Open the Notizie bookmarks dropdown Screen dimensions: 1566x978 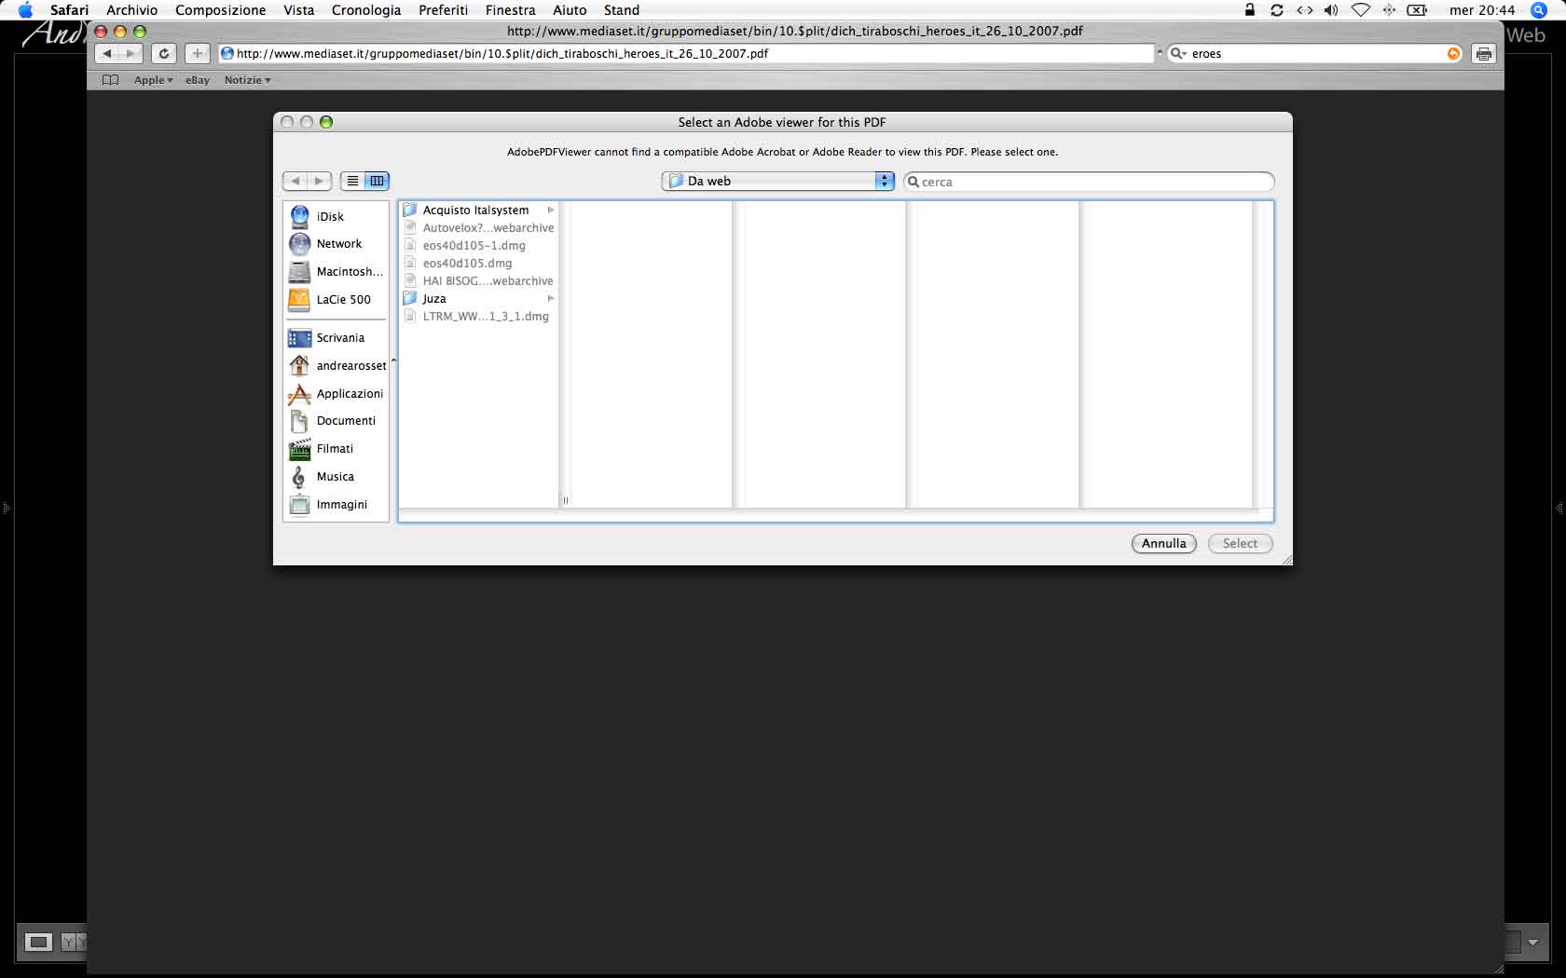coord(247,80)
